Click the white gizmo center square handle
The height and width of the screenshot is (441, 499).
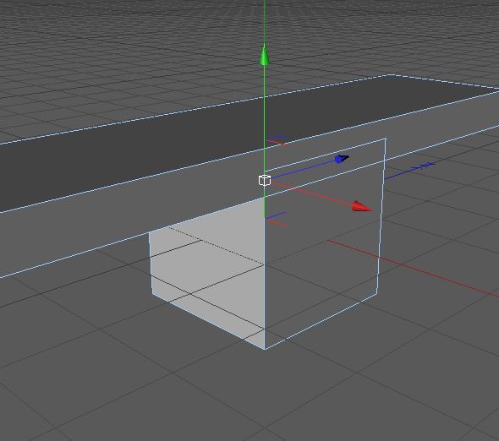265,180
